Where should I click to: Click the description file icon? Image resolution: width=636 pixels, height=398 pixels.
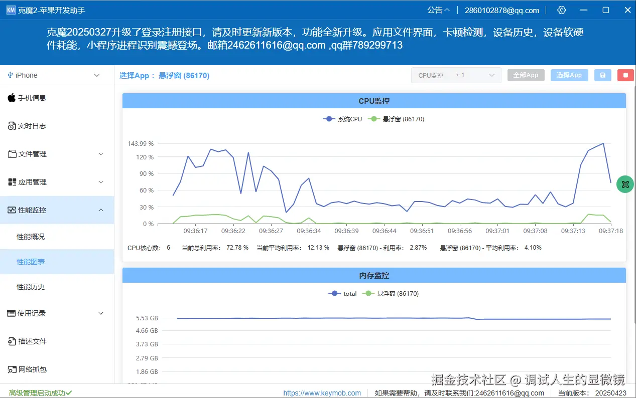pyautogui.click(x=12, y=341)
